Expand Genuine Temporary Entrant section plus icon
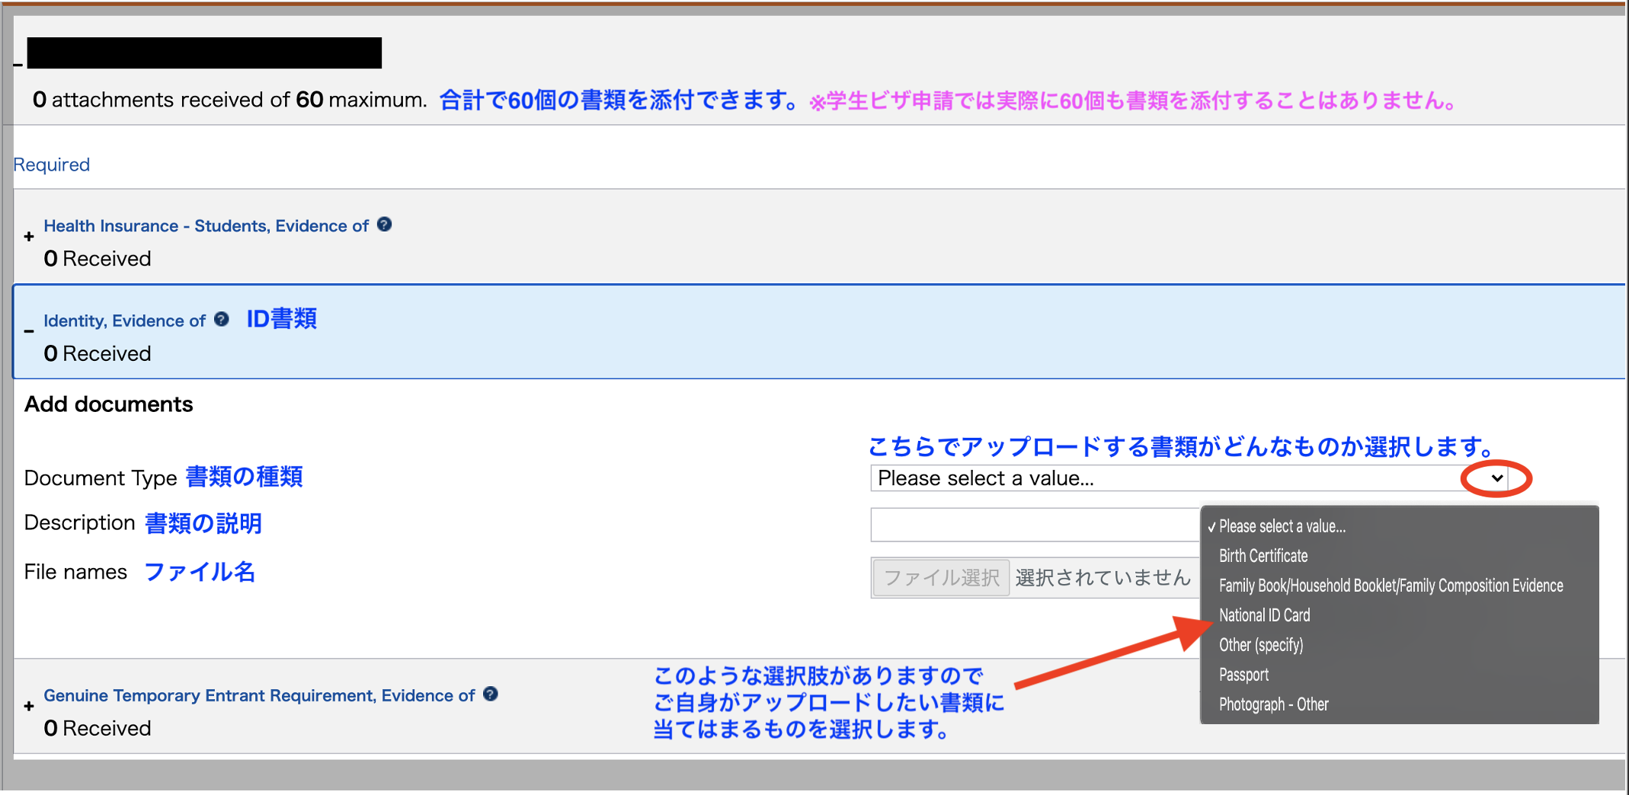This screenshot has width=1629, height=795. coord(29,706)
